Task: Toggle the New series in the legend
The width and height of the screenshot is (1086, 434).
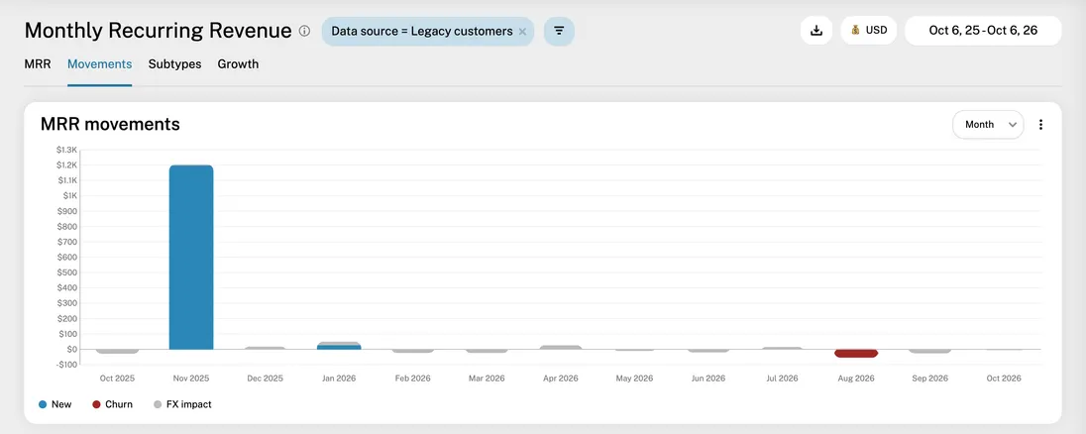Action: point(54,404)
